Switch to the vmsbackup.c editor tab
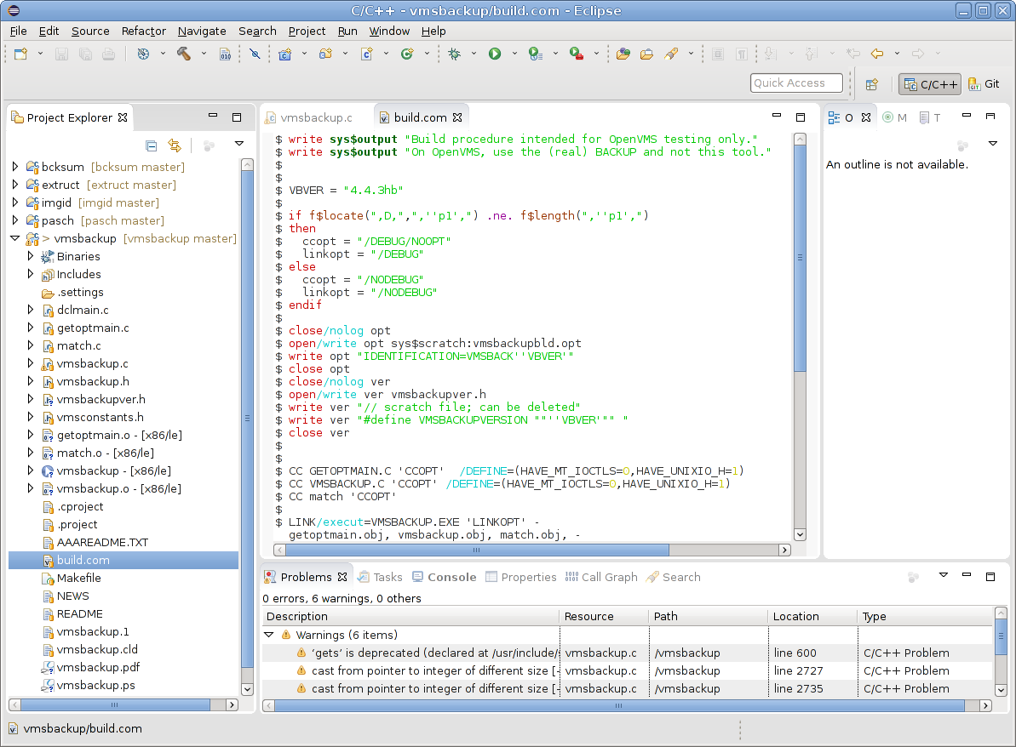The width and height of the screenshot is (1016, 747). [308, 117]
